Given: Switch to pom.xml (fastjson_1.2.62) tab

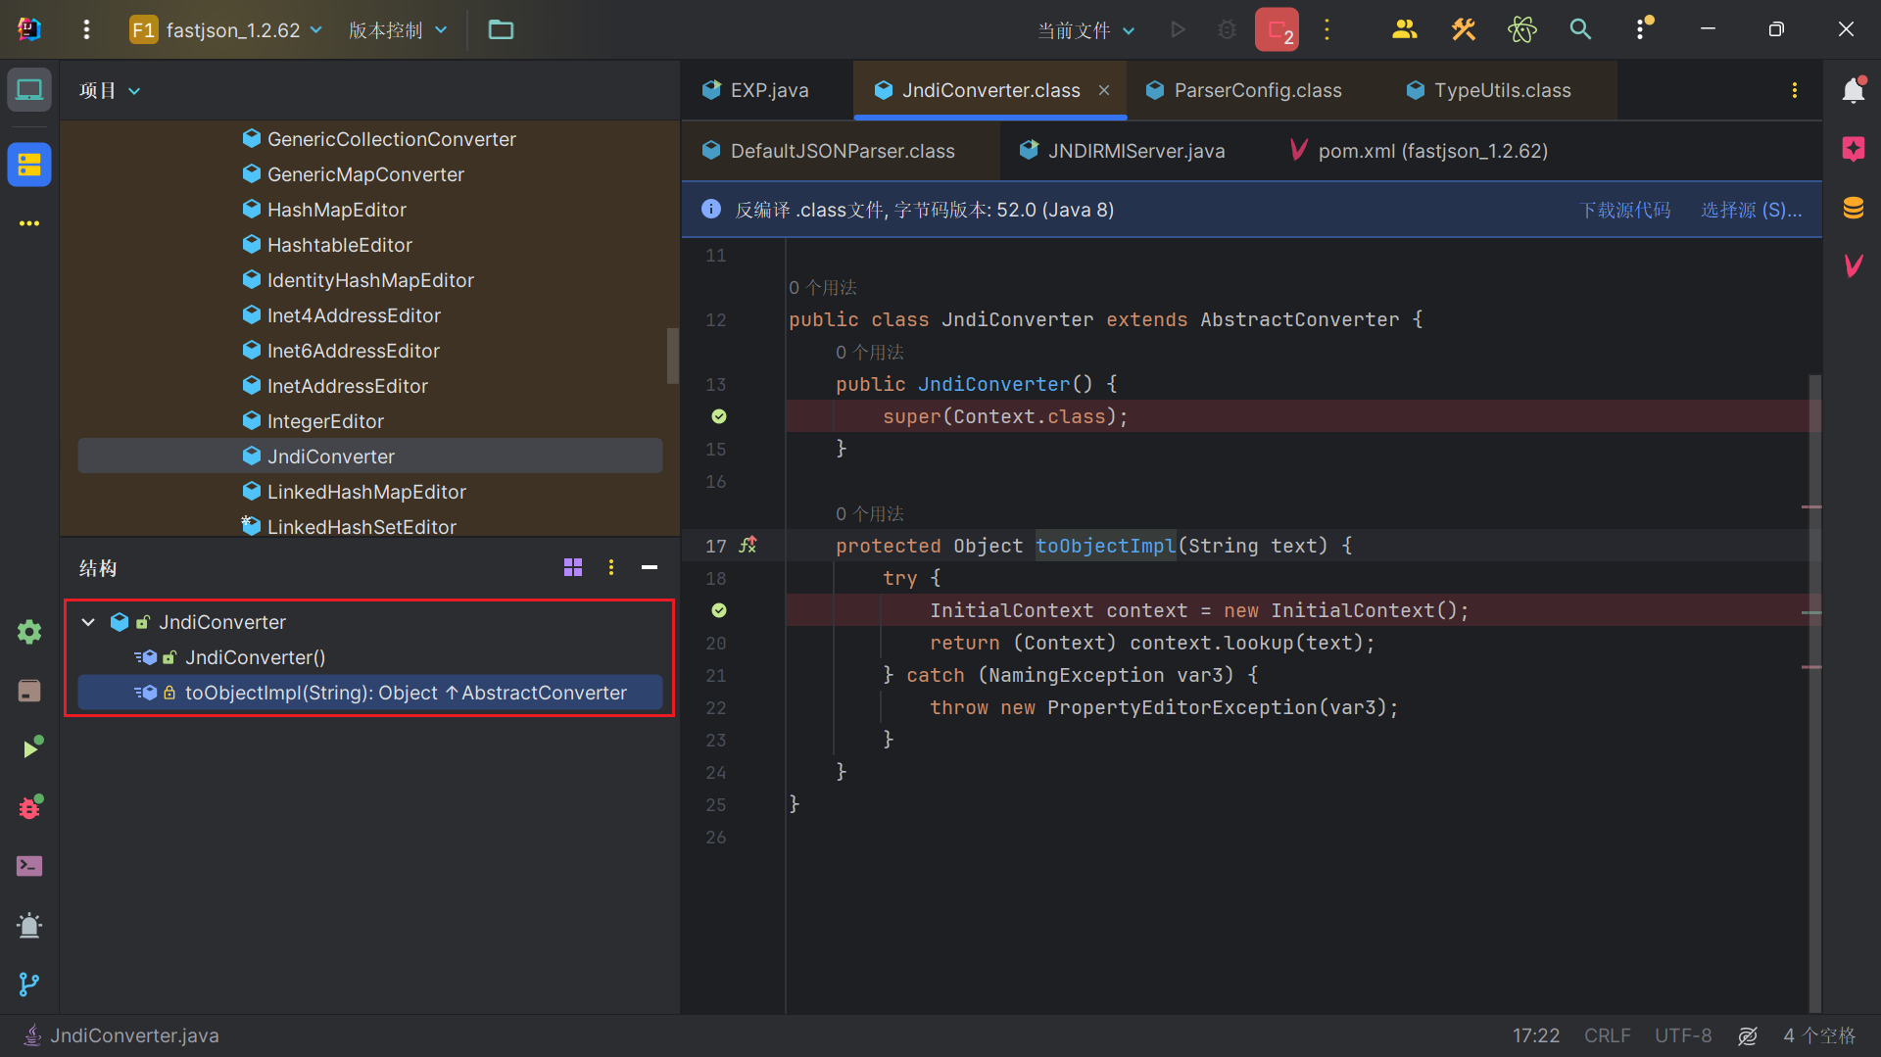Looking at the screenshot, I should tap(1420, 151).
